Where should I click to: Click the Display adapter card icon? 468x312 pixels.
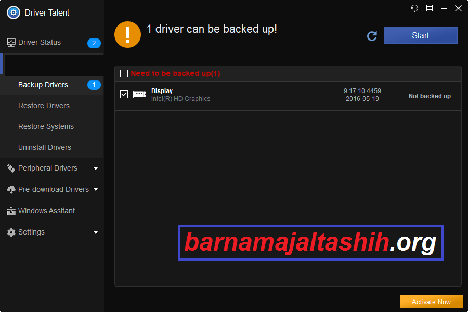[x=139, y=94]
